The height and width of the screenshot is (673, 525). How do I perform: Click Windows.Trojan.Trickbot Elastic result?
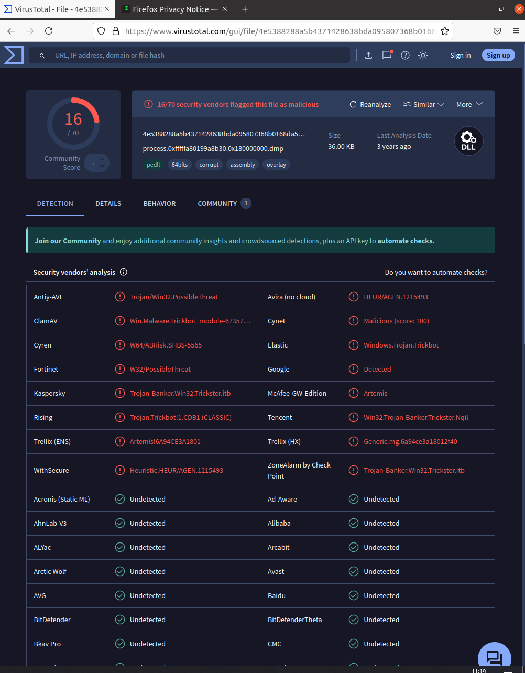click(x=401, y=345)
